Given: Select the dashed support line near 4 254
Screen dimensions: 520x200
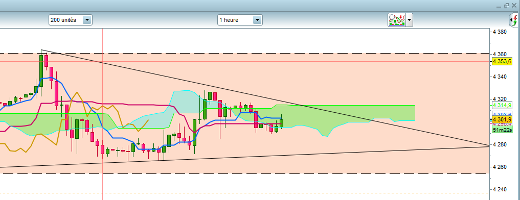Looking at the screenshot, I should point(245,173).
